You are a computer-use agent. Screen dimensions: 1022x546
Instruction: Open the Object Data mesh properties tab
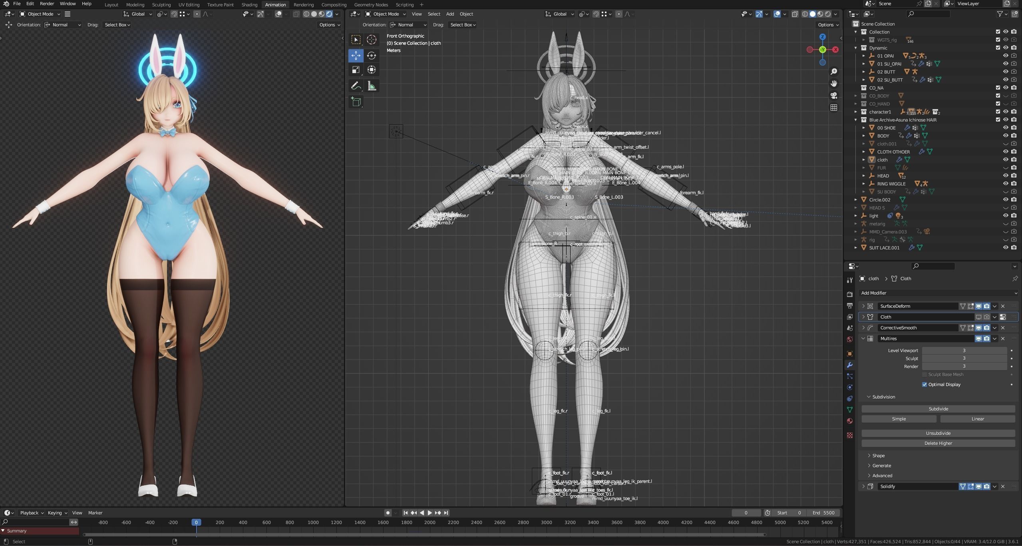click(x=850, y=410)
